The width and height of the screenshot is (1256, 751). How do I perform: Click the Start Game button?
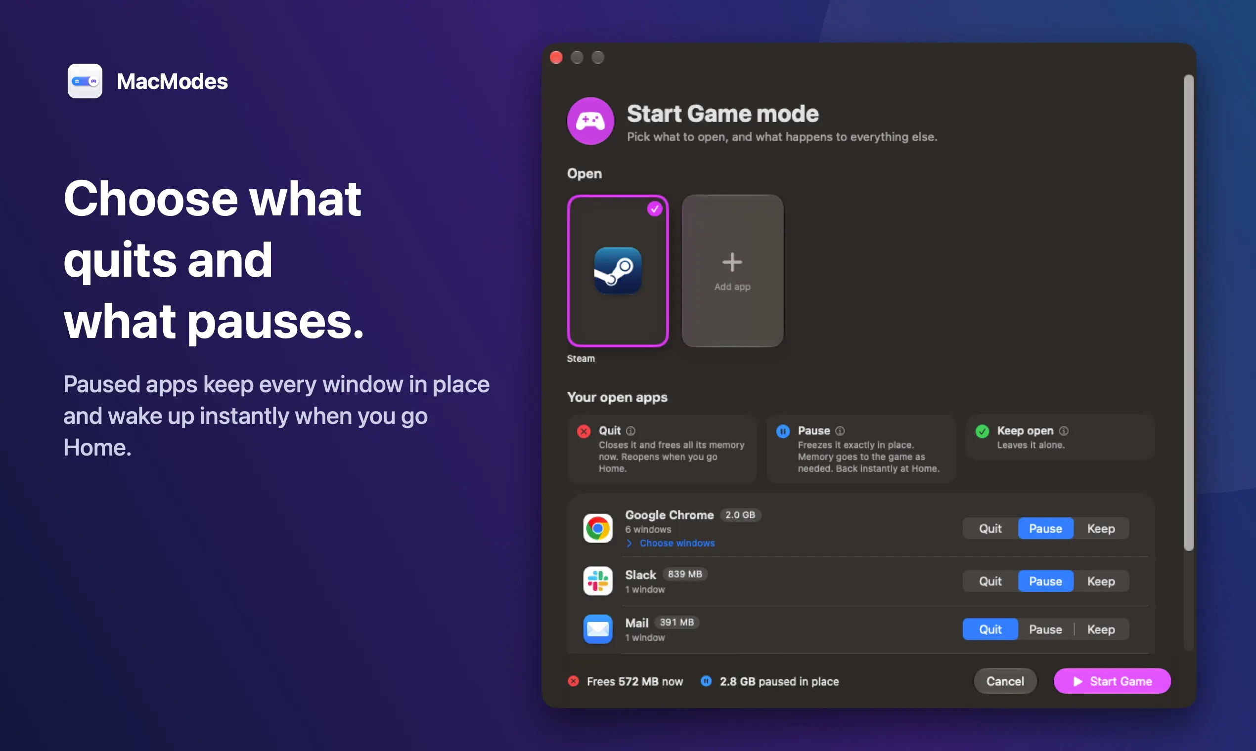(1112, 681)
